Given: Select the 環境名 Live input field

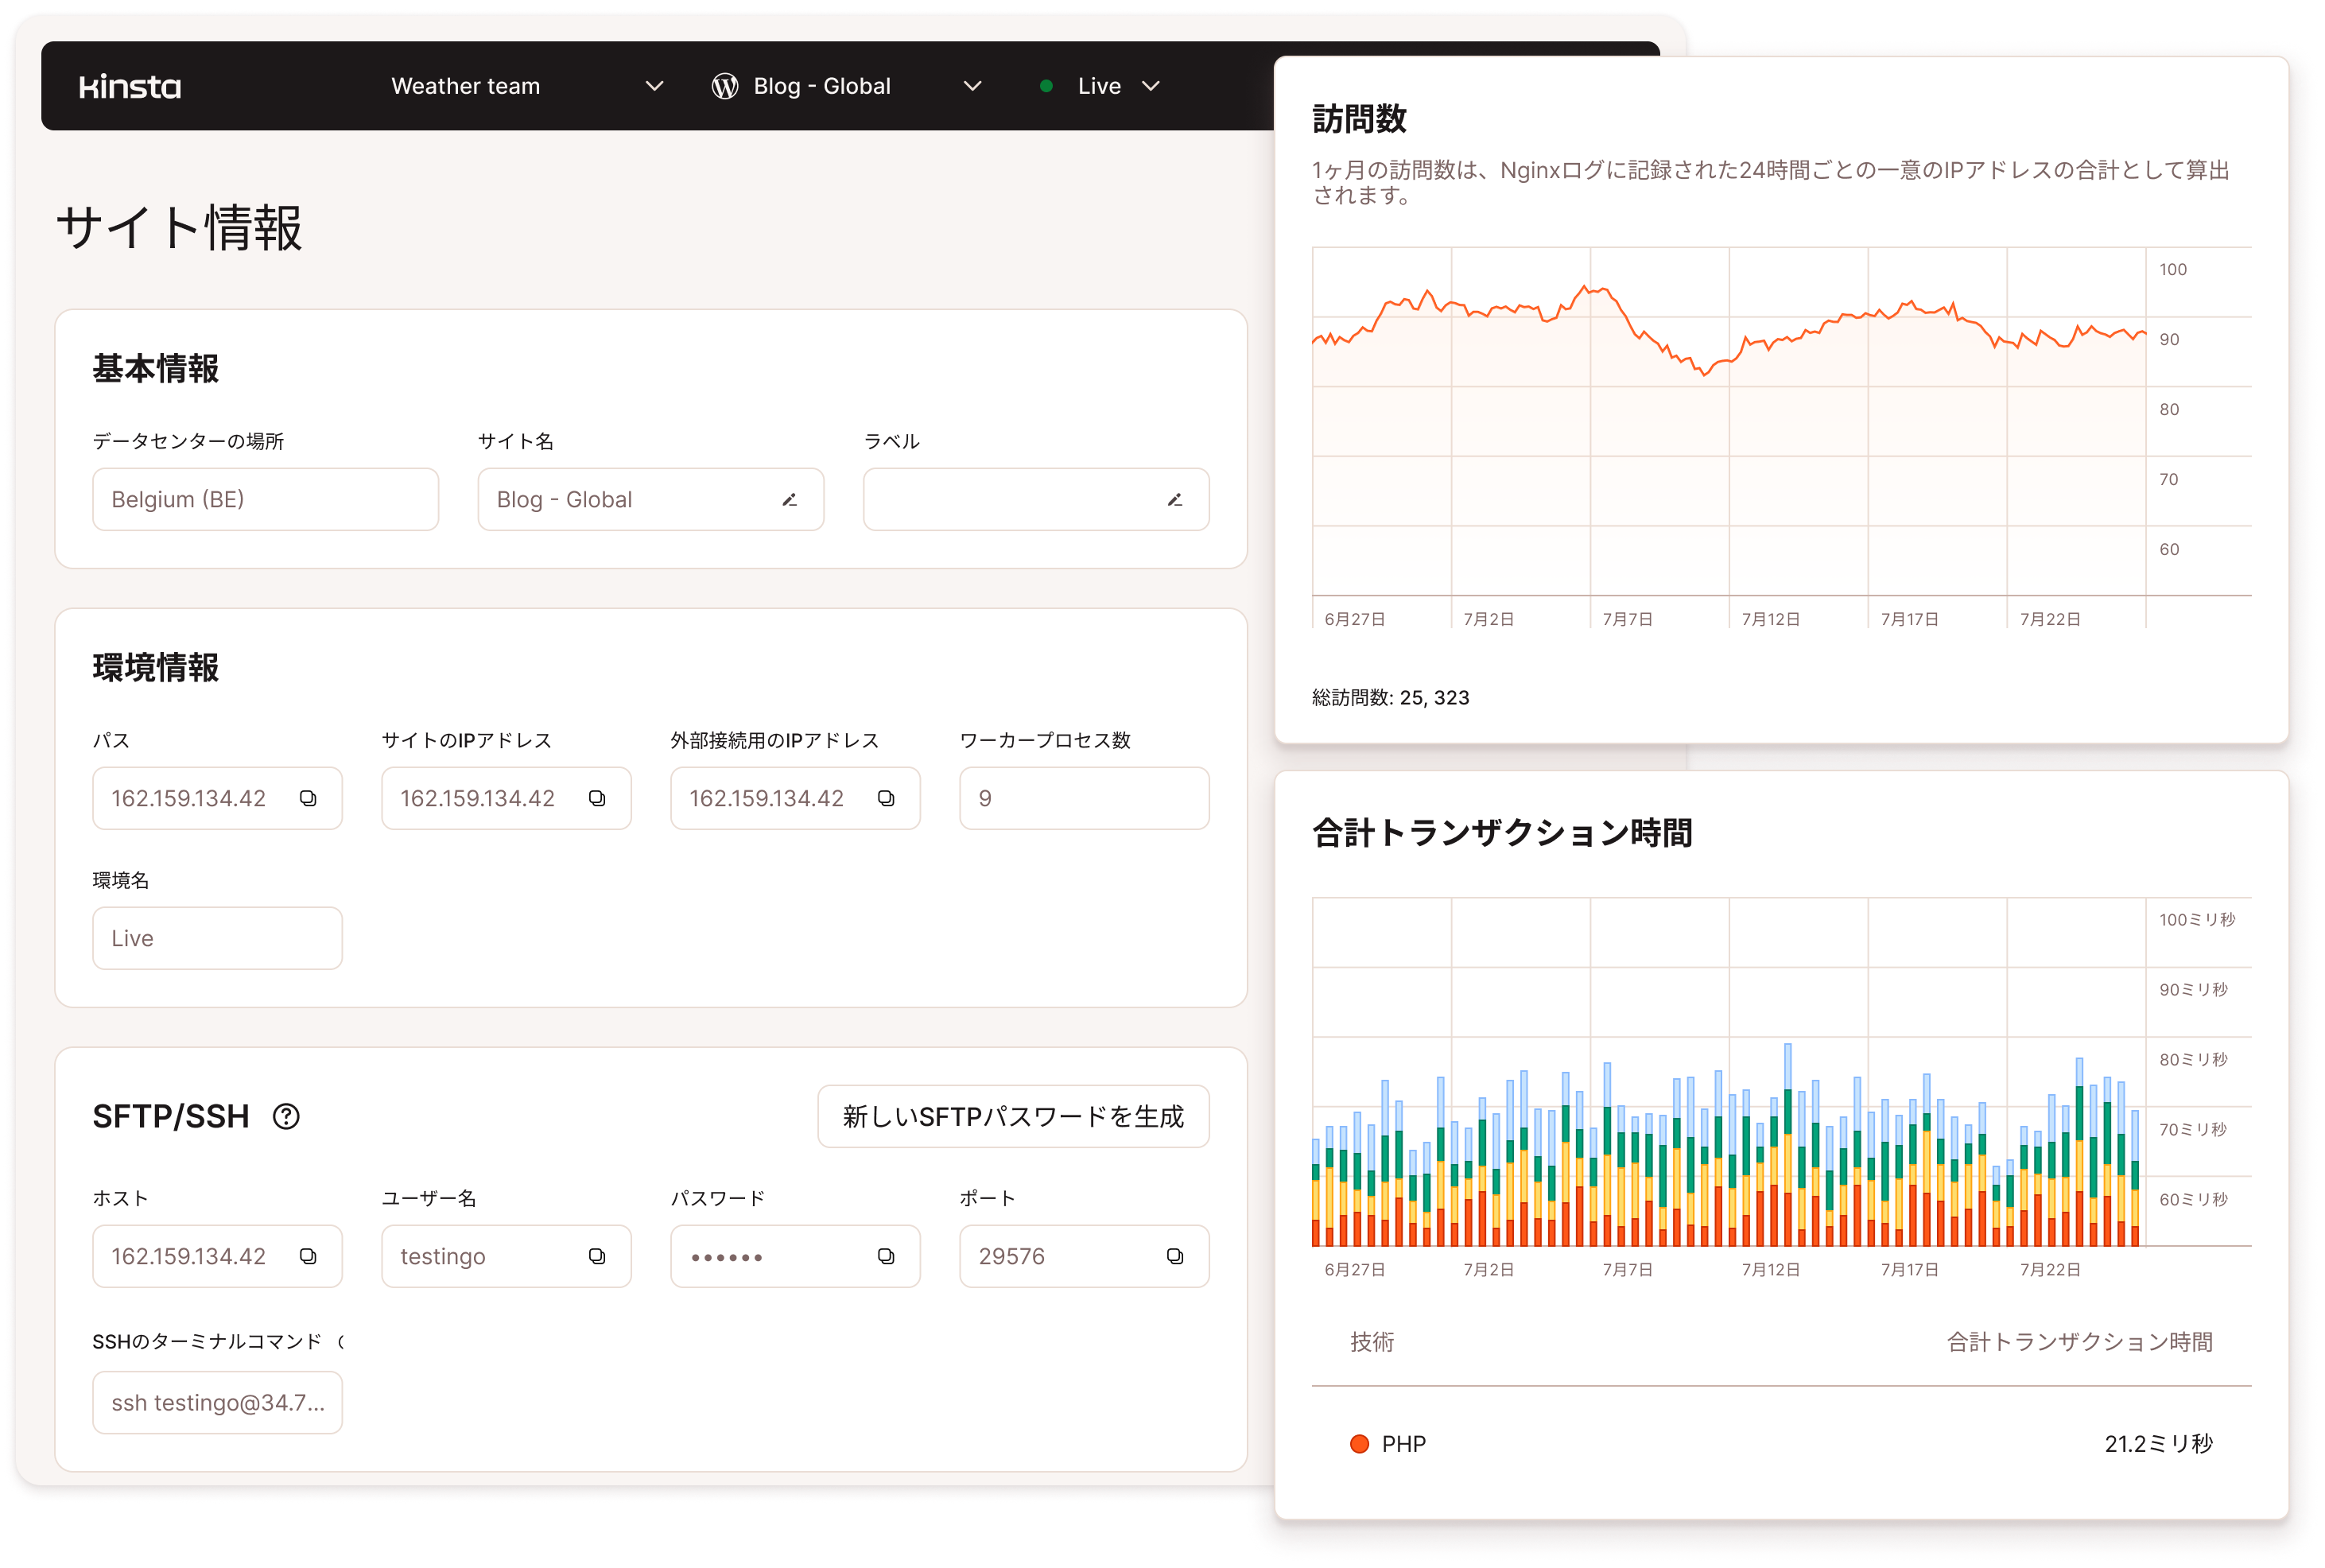Looking at the screenshot, I should point(217,937).
